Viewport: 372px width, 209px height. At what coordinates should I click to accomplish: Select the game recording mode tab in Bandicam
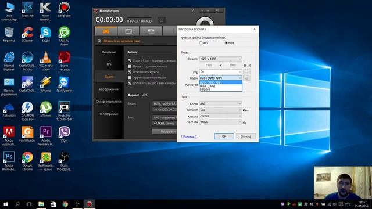tap(106, 31)
